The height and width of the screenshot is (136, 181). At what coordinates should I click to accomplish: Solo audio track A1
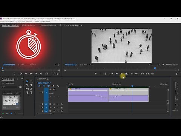(x=58, y=104)
